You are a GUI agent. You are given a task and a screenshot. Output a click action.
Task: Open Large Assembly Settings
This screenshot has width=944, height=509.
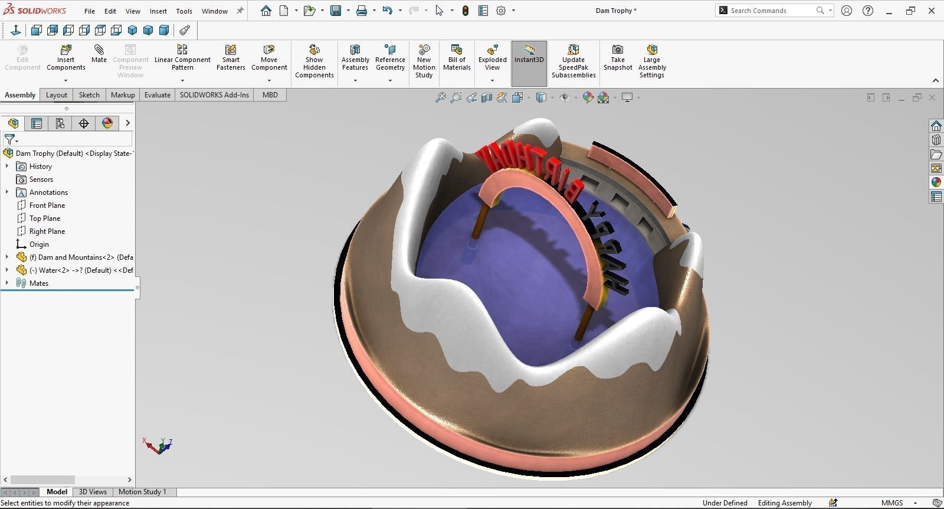652,61
